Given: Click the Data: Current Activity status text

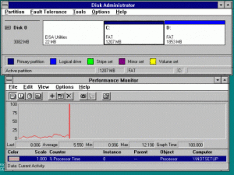Looking at the screenshot, I should click(x=26, y=166).
